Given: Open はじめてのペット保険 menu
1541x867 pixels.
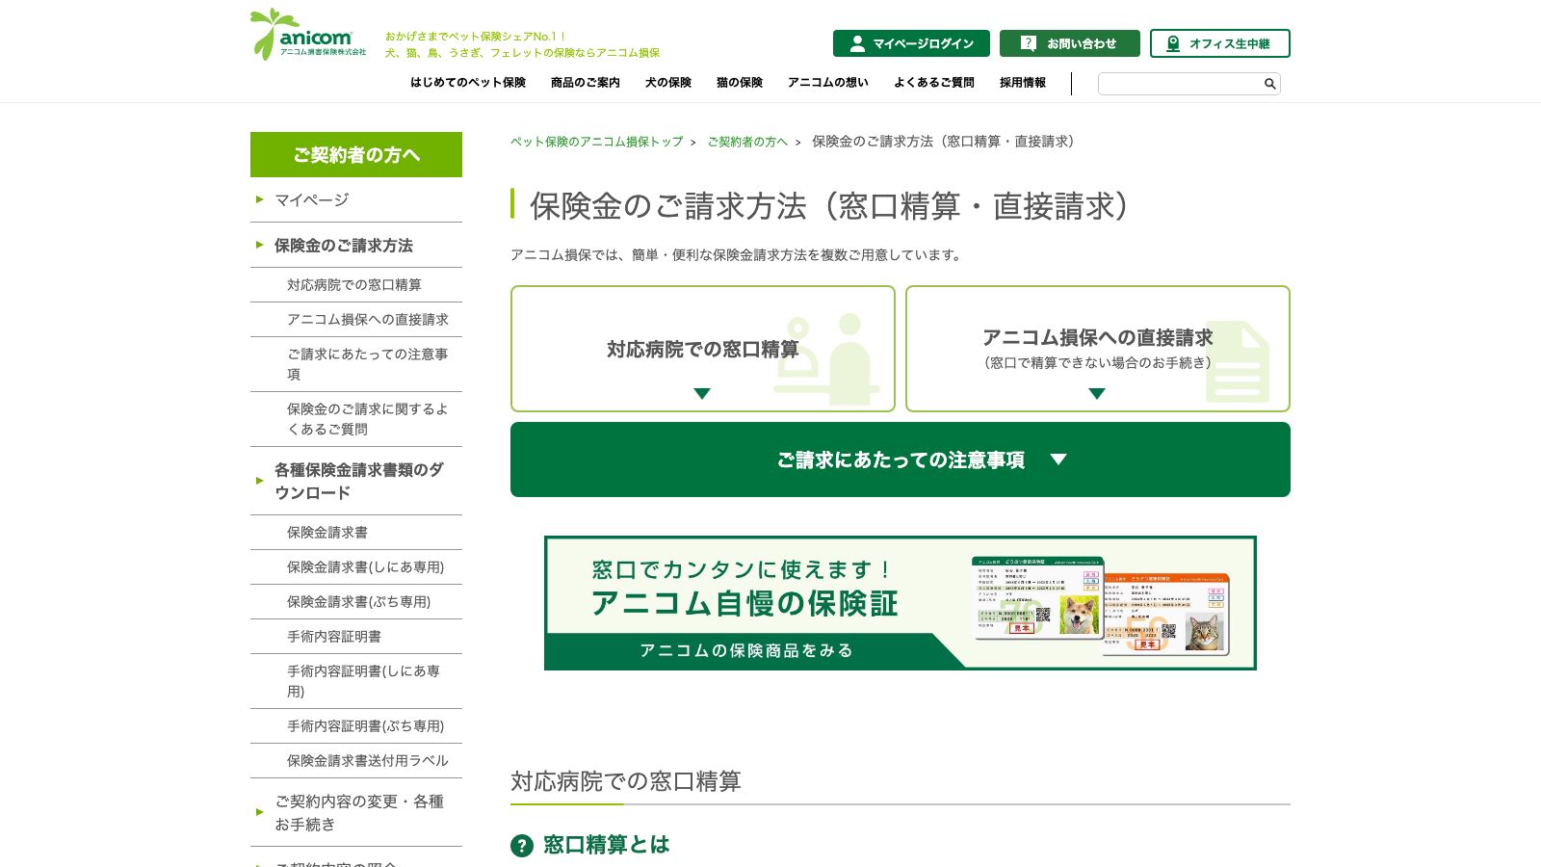Looking at the screenshot, I should click(x=468, y=83).
